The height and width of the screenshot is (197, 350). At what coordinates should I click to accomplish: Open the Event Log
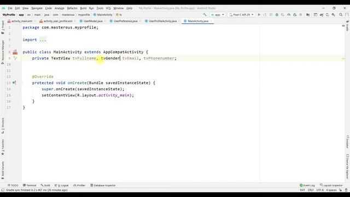coord(307,186)
